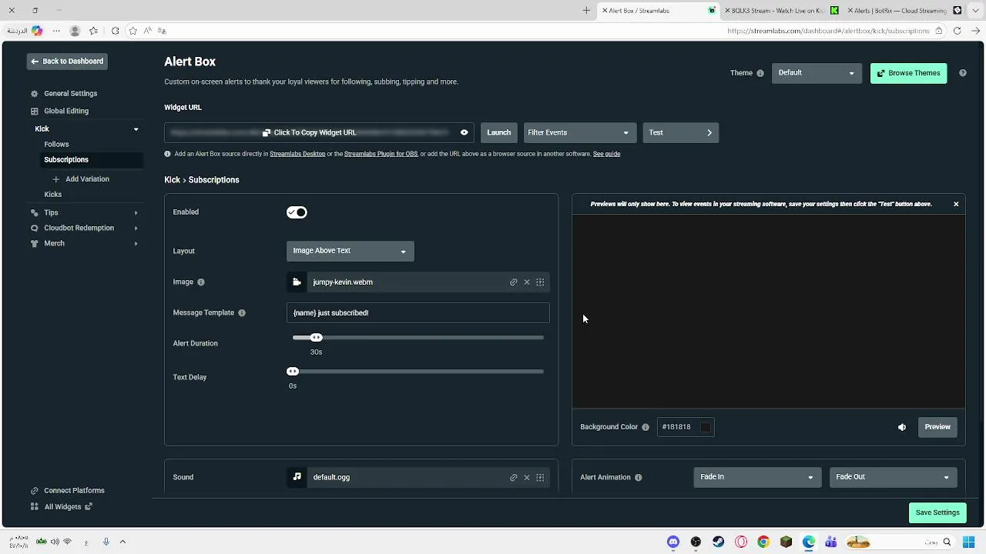Remove the jumpy-kevin.webm image with its X icon

pyautogui.click(x=527, y=282)
